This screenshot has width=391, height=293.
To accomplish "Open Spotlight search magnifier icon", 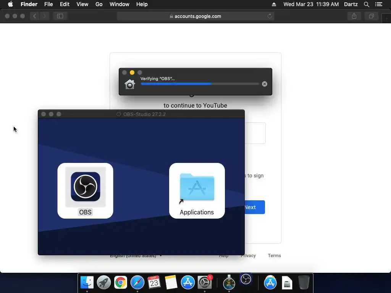I will (x=366, y=4).
